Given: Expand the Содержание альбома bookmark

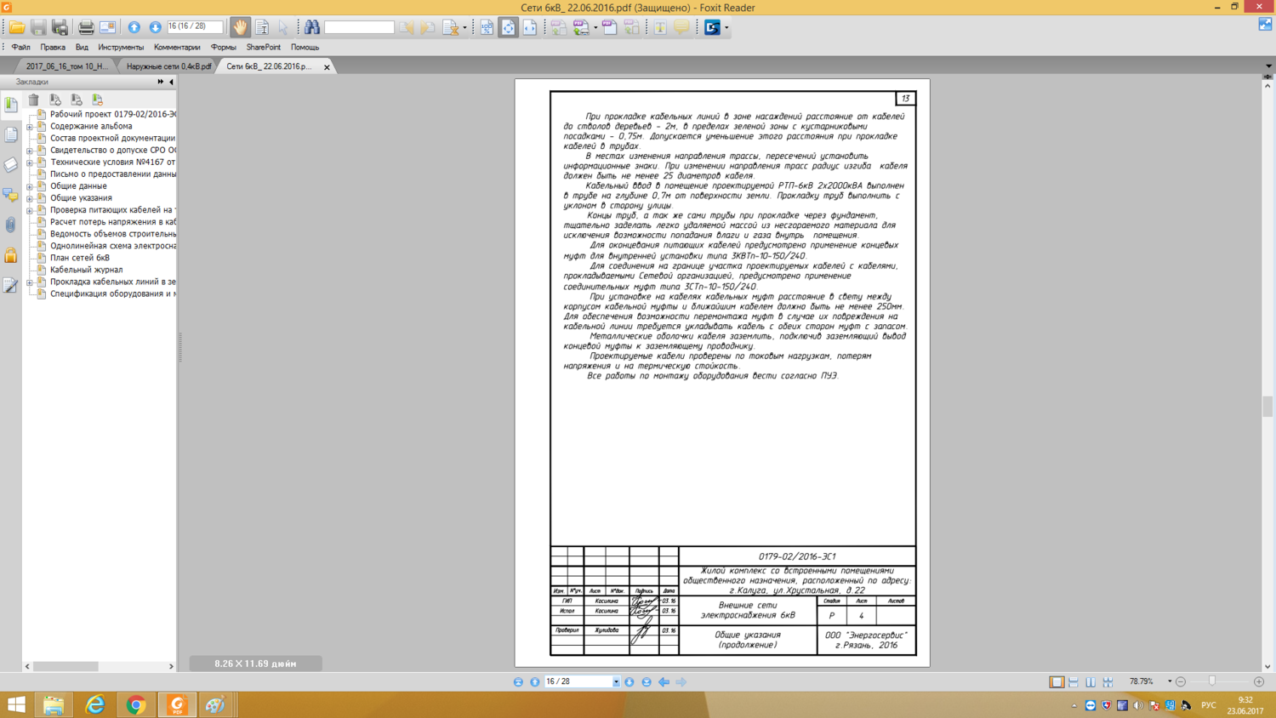Looking at the screenshot, I should pyautogui.click(x=30, y=127).
